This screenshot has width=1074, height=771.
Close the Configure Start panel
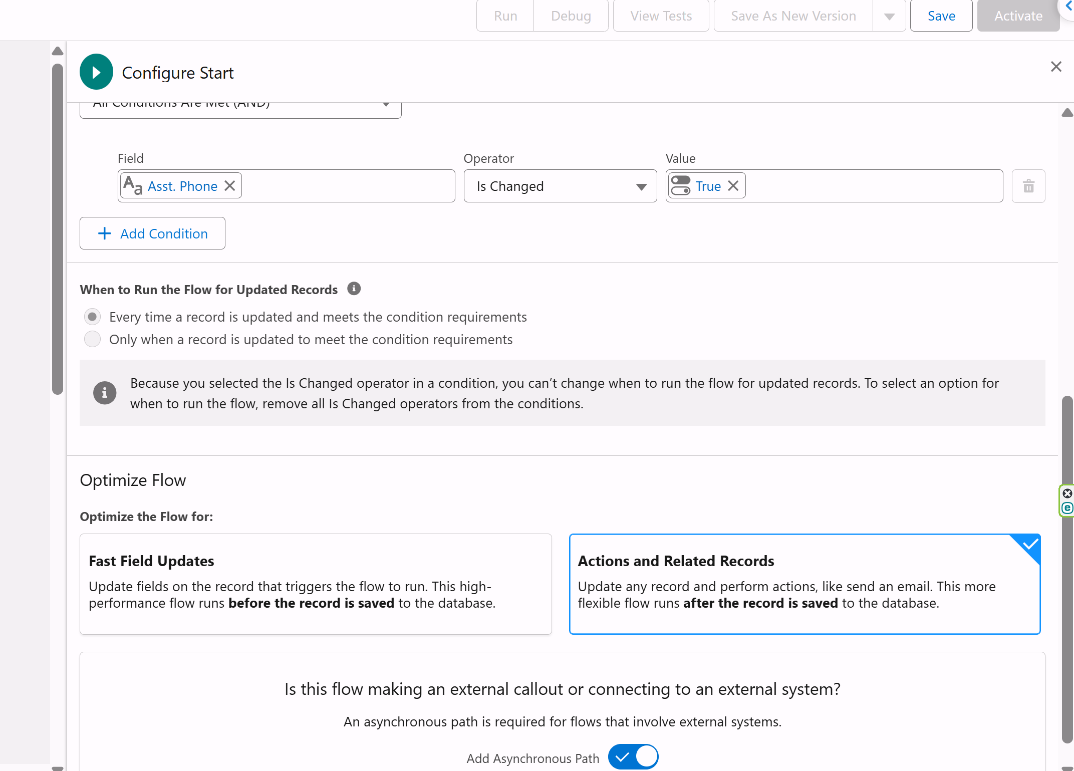[x=1056, y=67]
